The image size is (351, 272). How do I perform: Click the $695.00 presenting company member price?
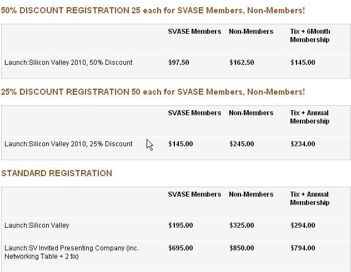pos(180,248)
